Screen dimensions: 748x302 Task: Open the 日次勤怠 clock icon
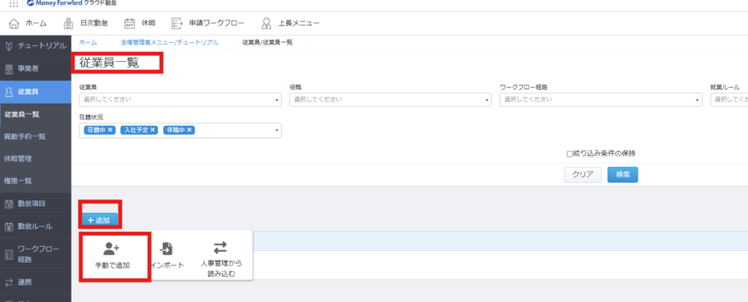[68, 23]
